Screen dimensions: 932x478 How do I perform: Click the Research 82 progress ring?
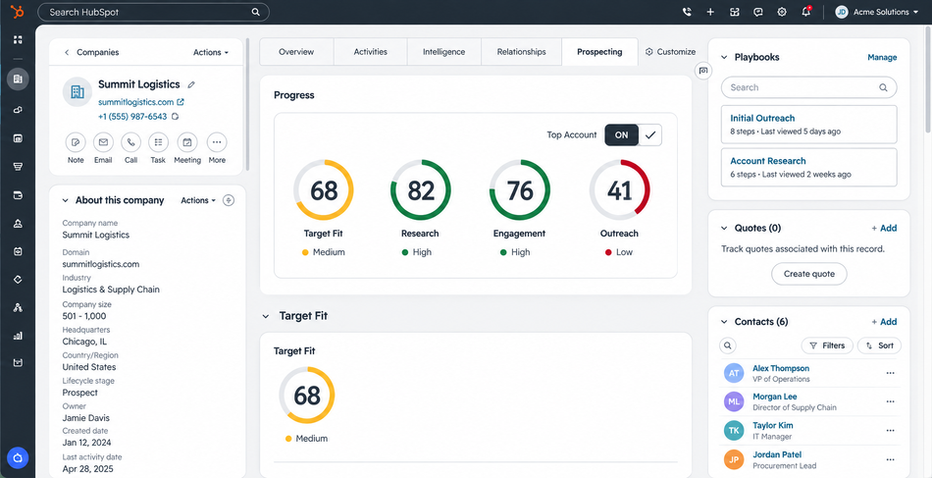click(421, 190)
